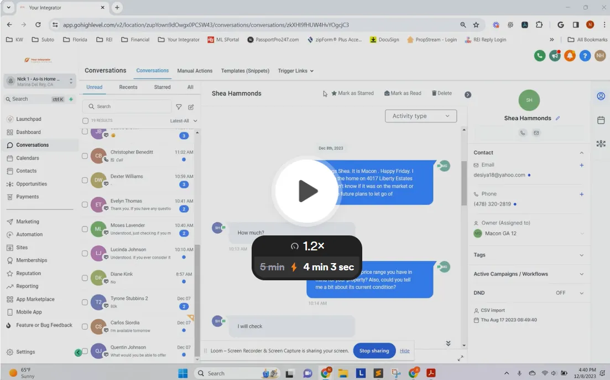Screen dimensions: 610x380
Task: Open Dashboard in the sidebar
Action: pyautogui.click(x=28, y=132)
